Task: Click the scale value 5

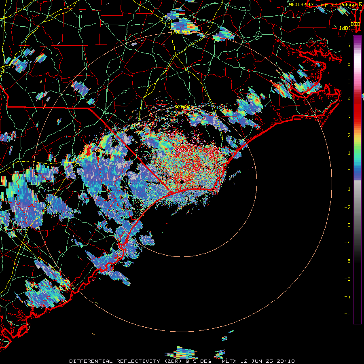Action: point(349,81)
